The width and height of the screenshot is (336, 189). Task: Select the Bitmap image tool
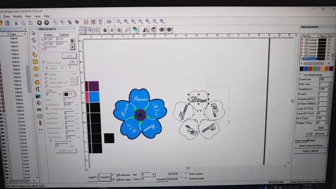click(x=38, y=96)
